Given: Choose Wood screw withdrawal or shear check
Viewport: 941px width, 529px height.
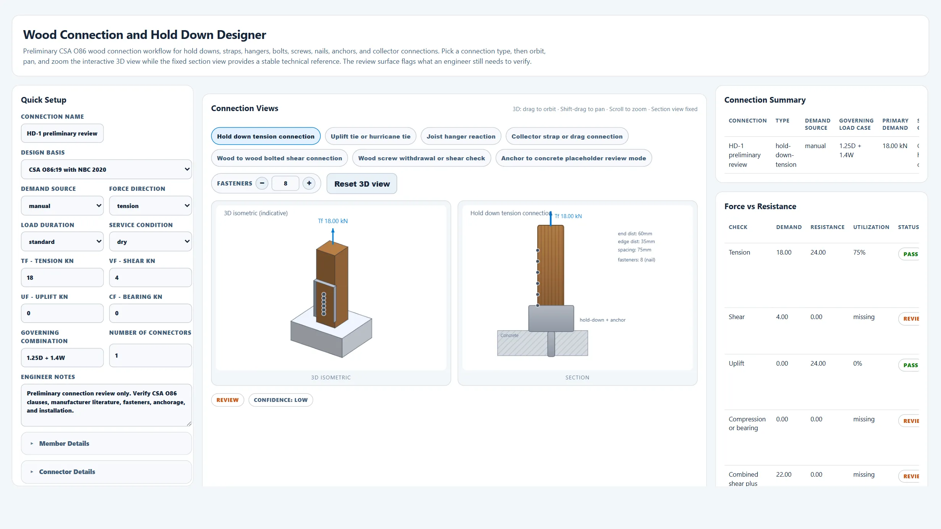Looking at the screenshot, I should (x=422, y=158).
